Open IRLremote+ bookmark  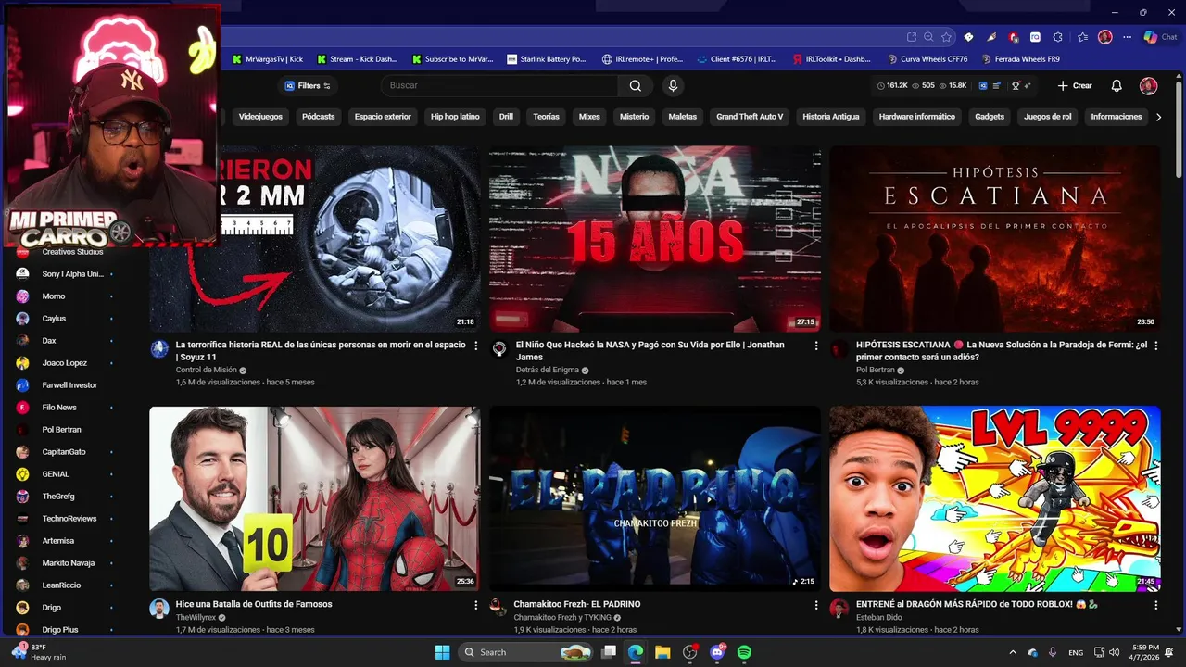[x=642, y=59]
